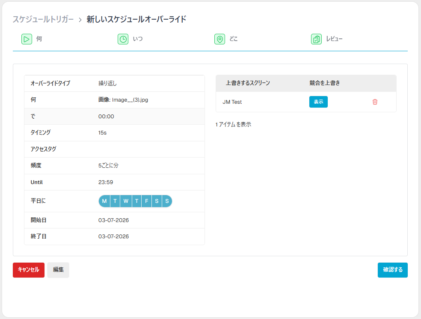Screen dimensions: 421x319
Task: Click the 編集 button
Action: [58, 270]
